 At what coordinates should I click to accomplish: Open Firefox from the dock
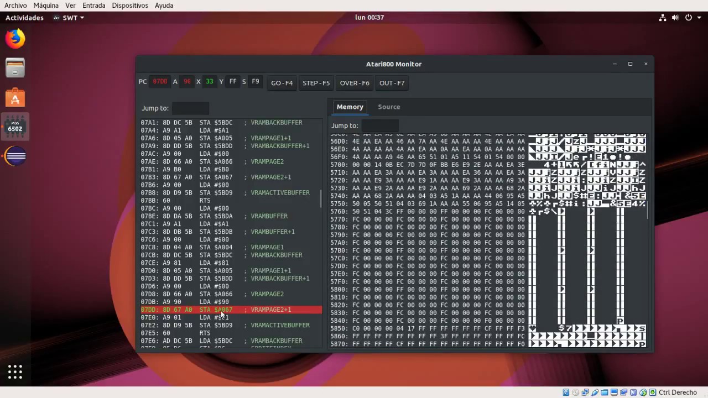tap(15, 39)
